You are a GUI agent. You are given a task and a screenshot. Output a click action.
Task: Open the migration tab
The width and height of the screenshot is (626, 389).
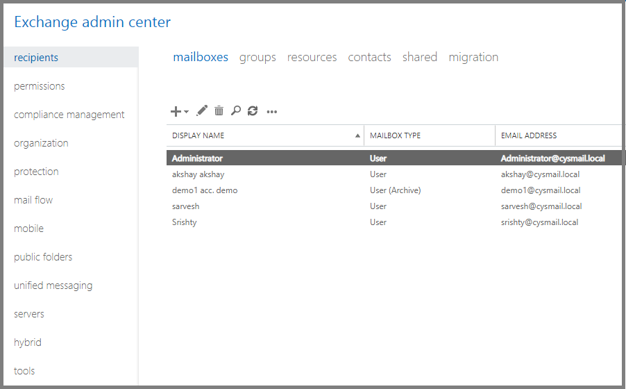coord(473,57)
